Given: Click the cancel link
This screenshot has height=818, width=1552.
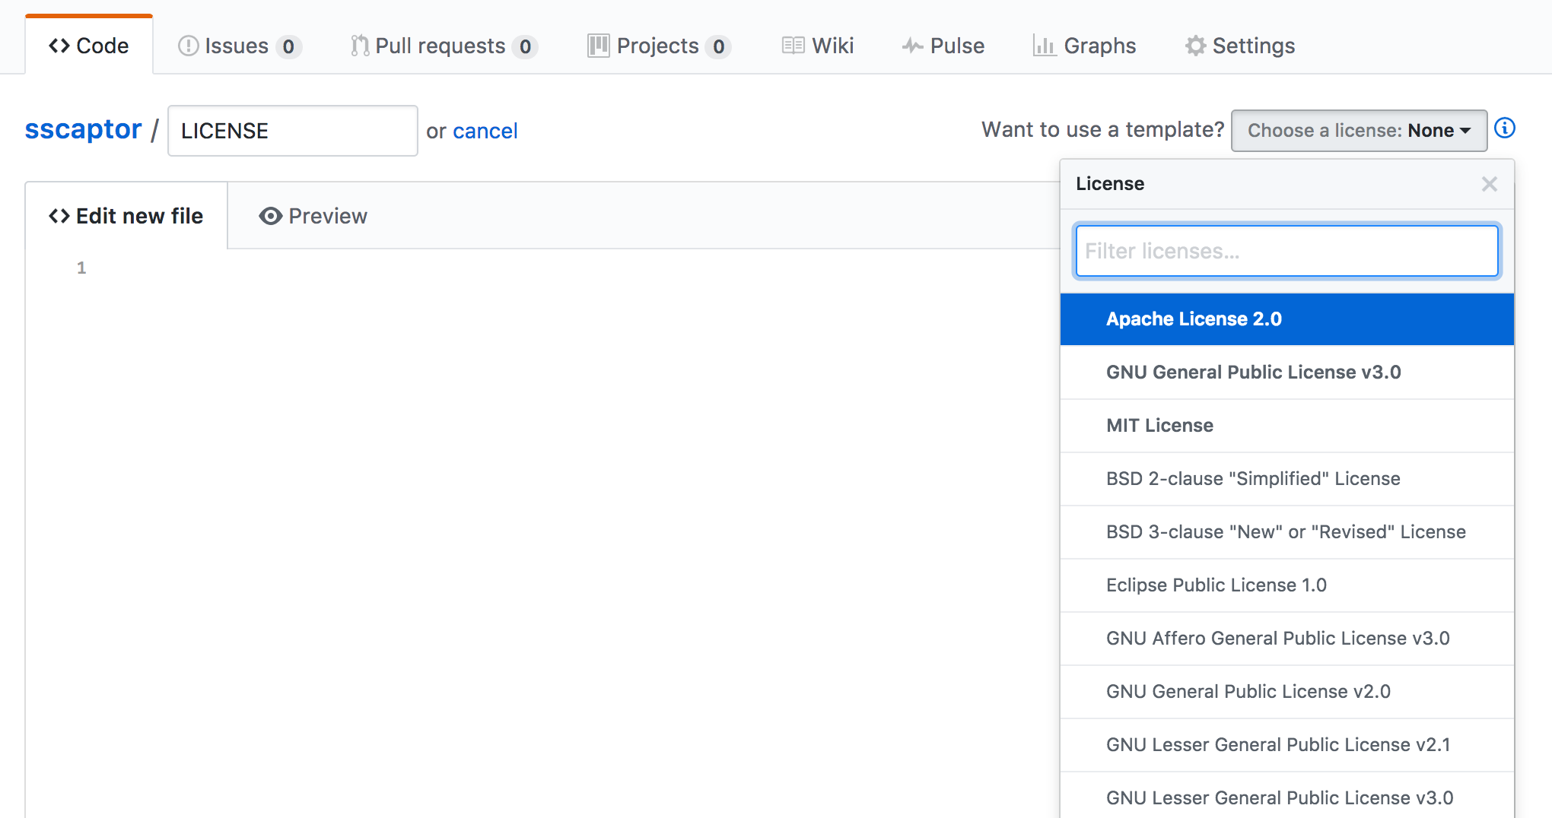Looking at the screenshot, I should [x=485, y=131].
